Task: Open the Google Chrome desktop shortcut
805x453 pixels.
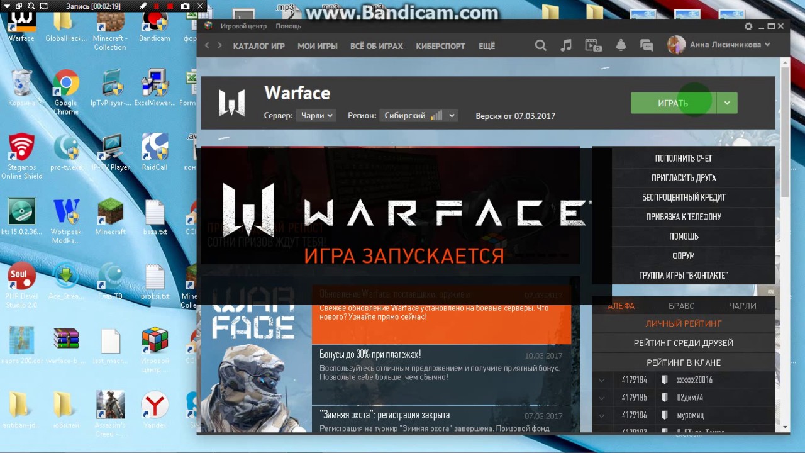Action: (x=65, y=92)
